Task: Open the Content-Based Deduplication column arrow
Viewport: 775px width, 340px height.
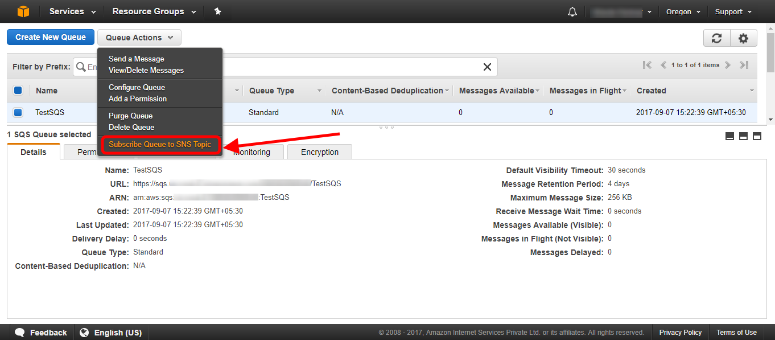Action: [447, 91]
